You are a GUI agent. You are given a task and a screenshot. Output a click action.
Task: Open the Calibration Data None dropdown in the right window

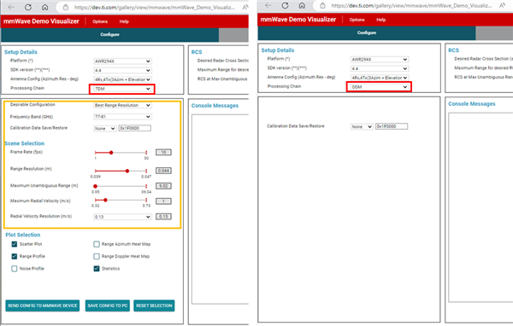tap(362, 126)
